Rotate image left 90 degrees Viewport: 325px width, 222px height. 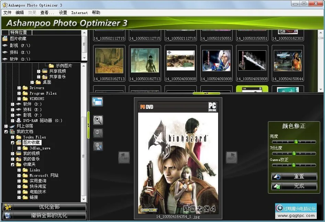124,158
